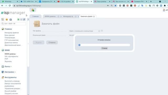Open phpMyAdmin from the sidebar
Image resolution: width=168 pixels, height=95 pixels.
[9, 86]
